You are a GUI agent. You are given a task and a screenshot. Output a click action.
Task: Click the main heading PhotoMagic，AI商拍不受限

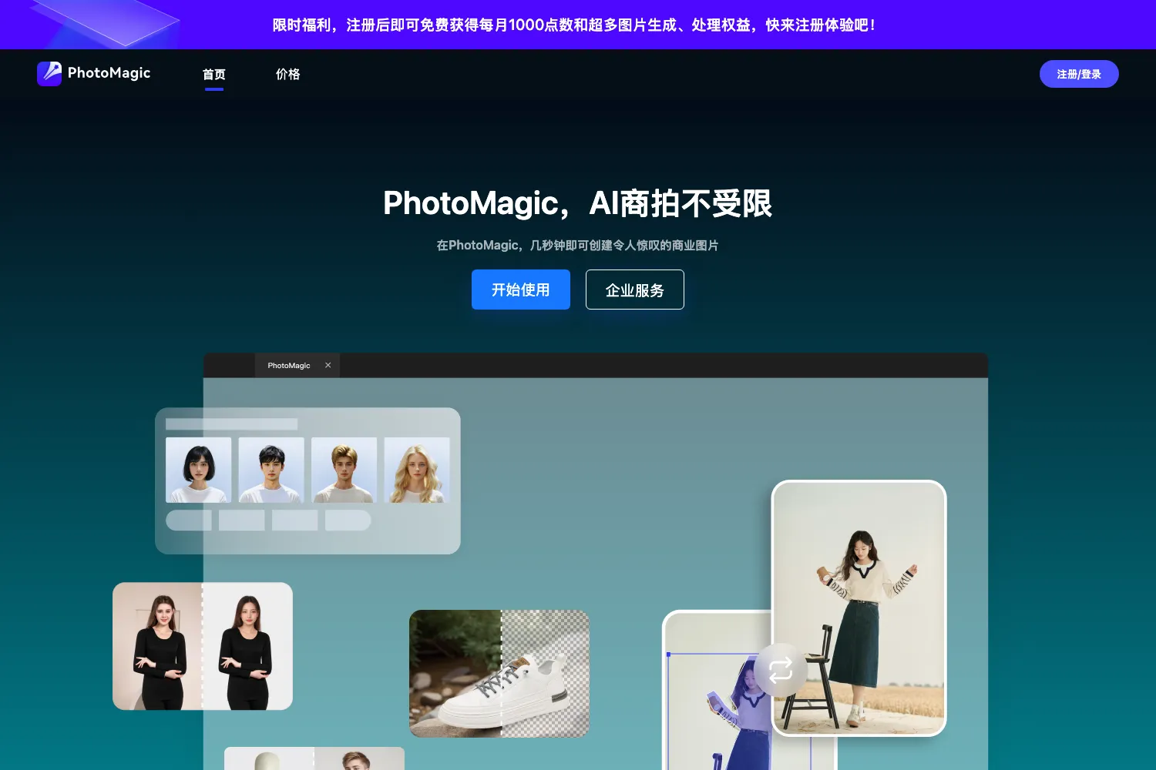(x=578, y=204)
